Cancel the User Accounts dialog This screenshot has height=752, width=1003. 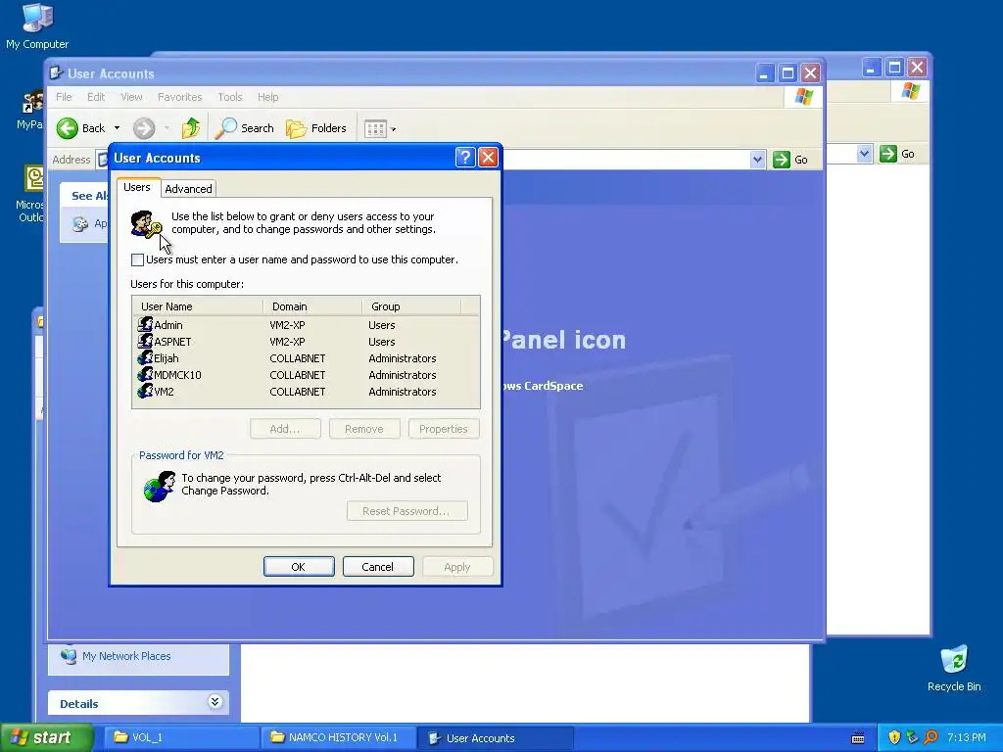(378, 567)
